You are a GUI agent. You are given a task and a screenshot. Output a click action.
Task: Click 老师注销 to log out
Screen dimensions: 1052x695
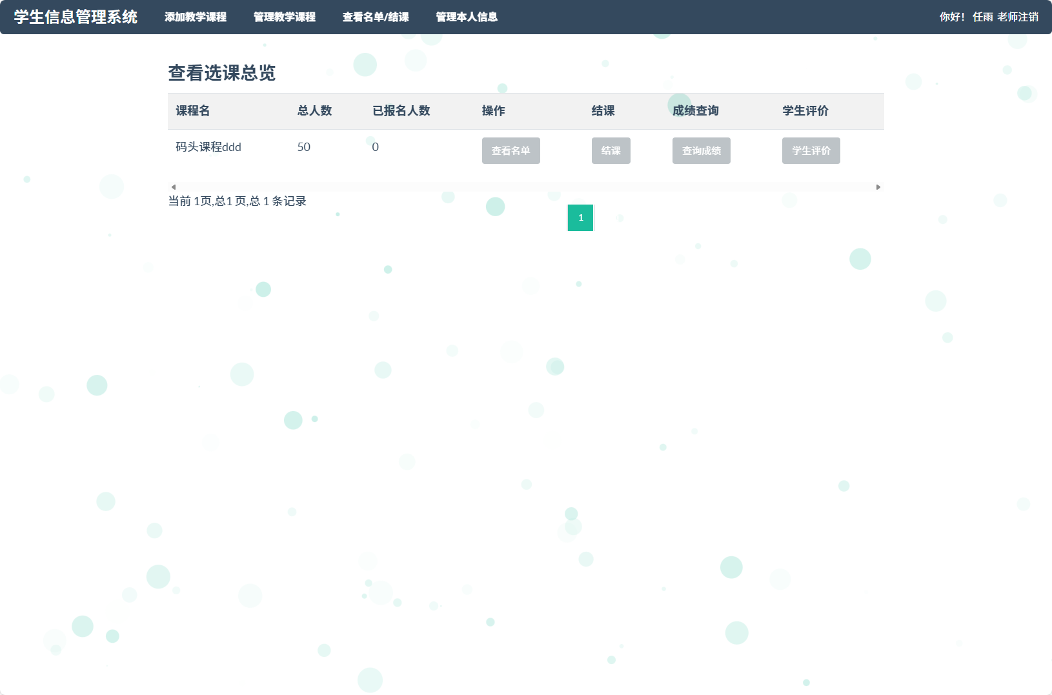coord(1018,17)
